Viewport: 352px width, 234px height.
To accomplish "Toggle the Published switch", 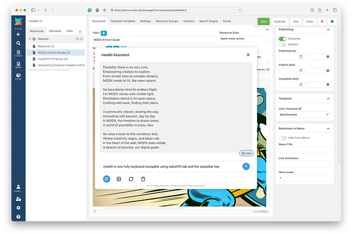I will click(x=283, y=39).
